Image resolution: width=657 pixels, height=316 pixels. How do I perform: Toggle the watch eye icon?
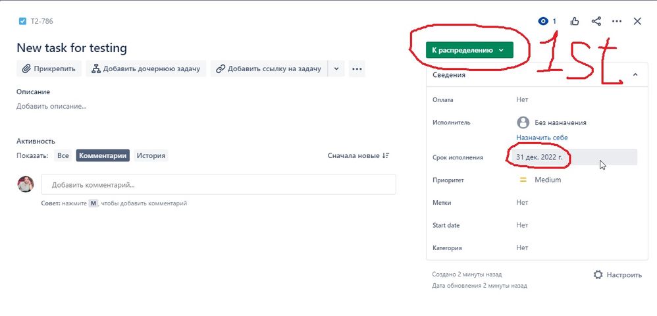point(543,21)
